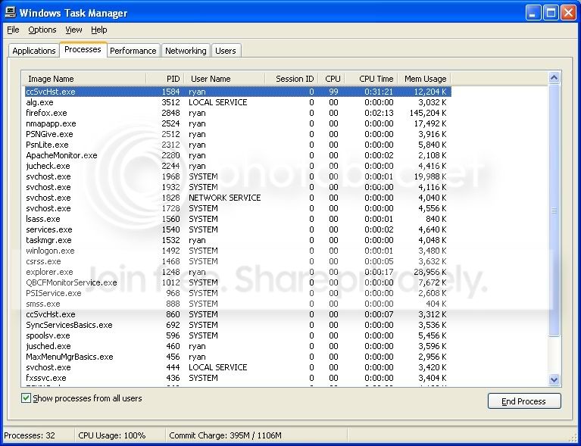The height and width of the screenshot is (446, 581).
Task: Select the explorer.exe process
Action: click(238, 272)
